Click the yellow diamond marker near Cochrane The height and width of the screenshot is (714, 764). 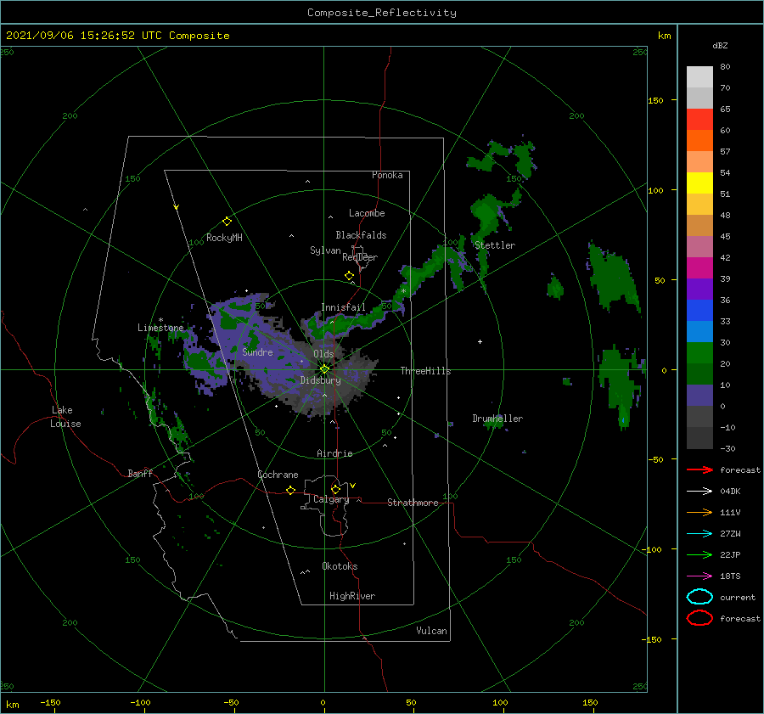[x=290, y=490]
